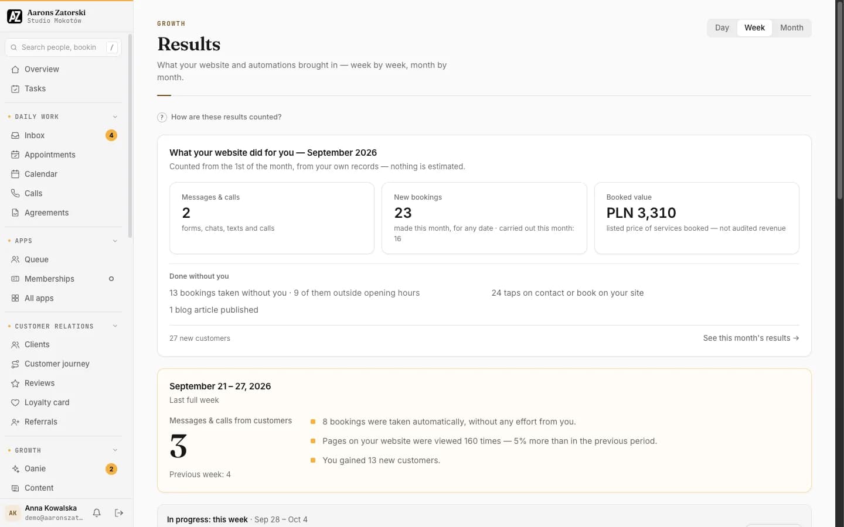Click the Customer journey route icon
Image resolution: width=844 pixels, height=527 pixels.
15,364
